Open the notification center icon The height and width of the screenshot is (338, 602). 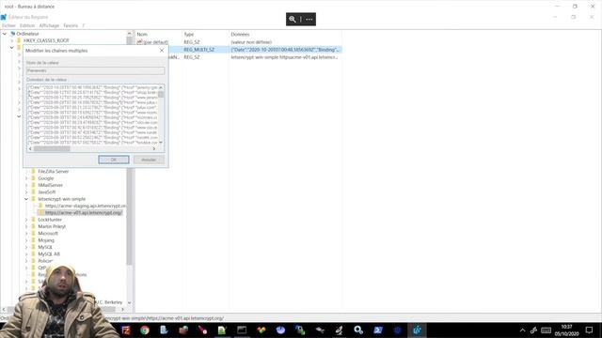click(x=590, y=330)
